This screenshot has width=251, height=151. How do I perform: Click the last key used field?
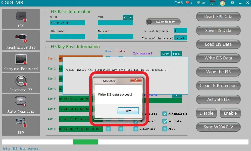coord(181,30)
